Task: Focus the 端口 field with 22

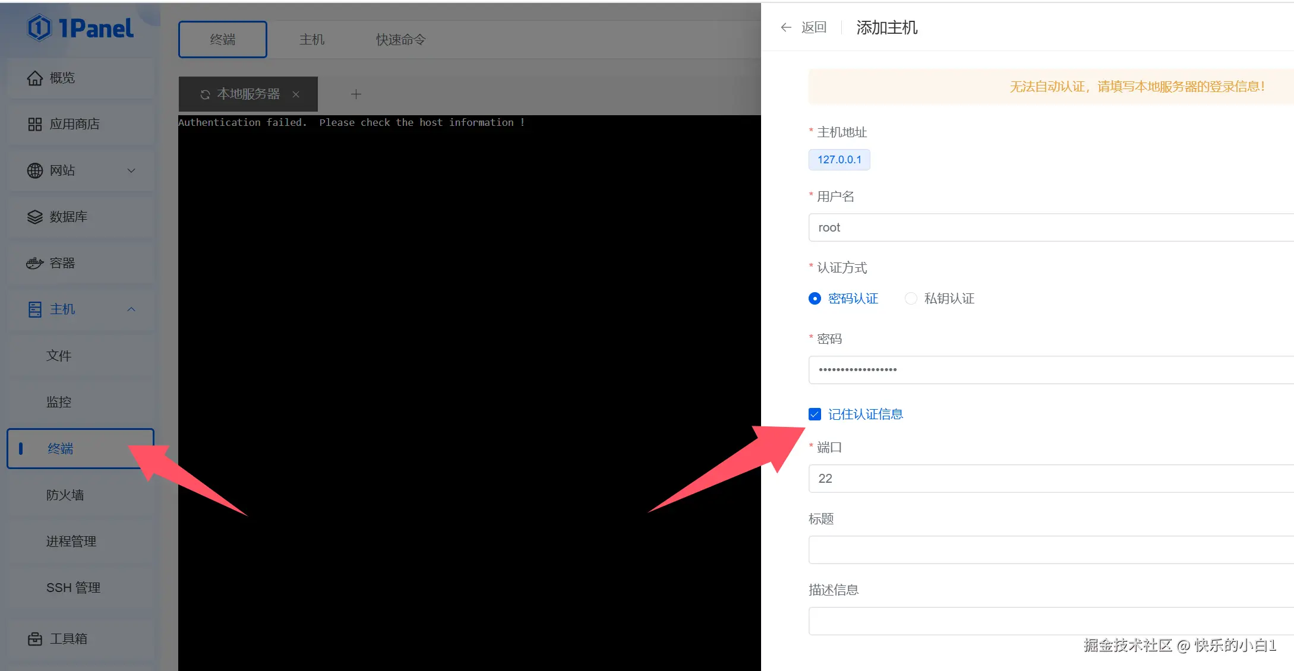Action: coord(1051,479)
